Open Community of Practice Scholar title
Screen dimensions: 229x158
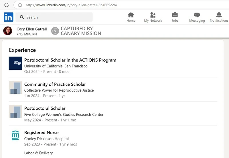55,84
